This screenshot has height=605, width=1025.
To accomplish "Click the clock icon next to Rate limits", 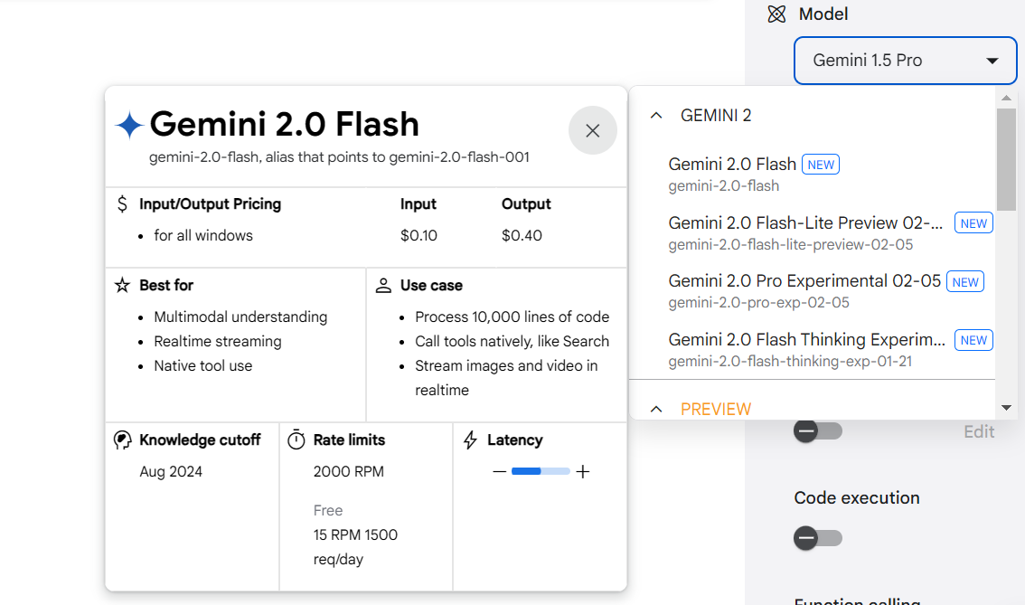I will click(x=296, y=440).
